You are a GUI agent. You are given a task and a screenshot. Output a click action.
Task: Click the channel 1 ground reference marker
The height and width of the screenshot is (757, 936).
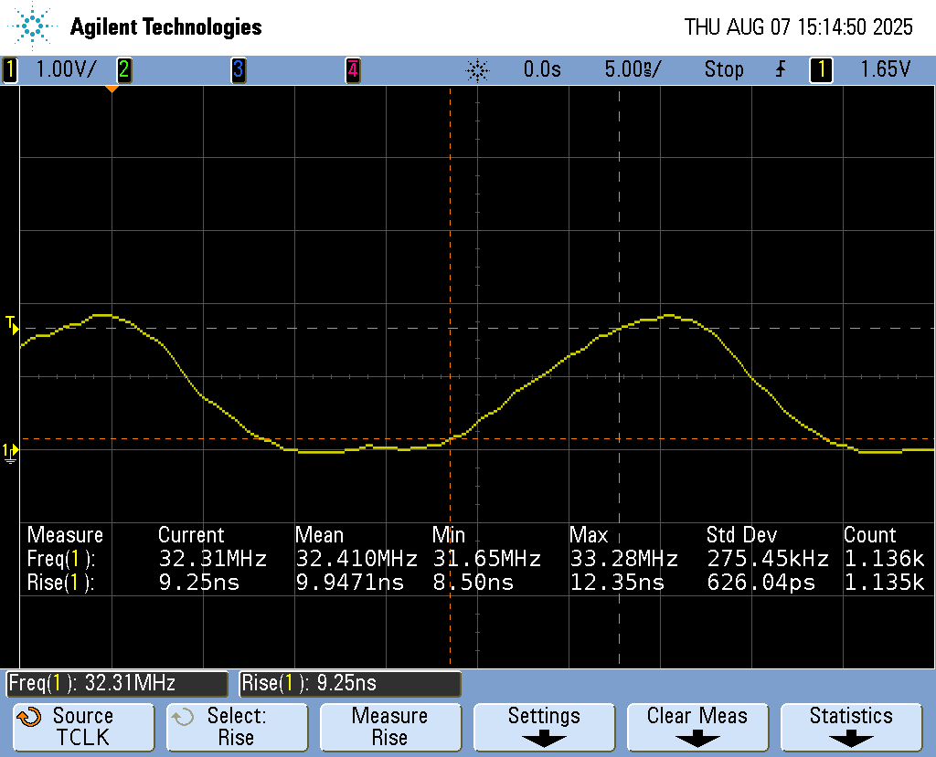click(9, 451)
